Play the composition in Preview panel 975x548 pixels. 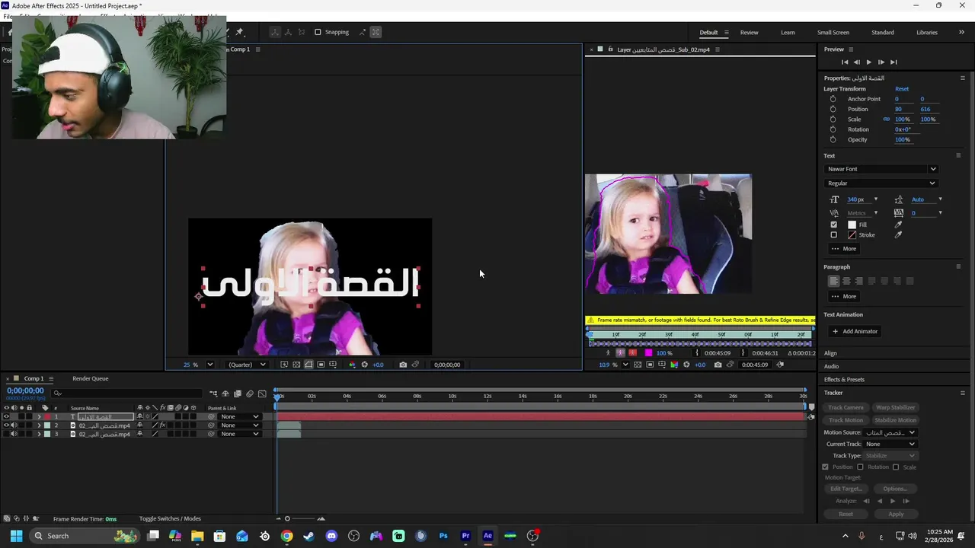(x=868, y=62)
